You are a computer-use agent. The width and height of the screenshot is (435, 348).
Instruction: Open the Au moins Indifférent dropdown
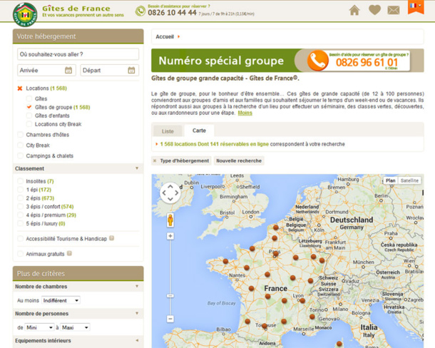pyautogui.click(x=61, y=300)
